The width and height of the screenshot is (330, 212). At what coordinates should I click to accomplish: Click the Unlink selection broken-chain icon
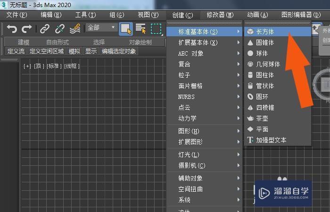60,29
